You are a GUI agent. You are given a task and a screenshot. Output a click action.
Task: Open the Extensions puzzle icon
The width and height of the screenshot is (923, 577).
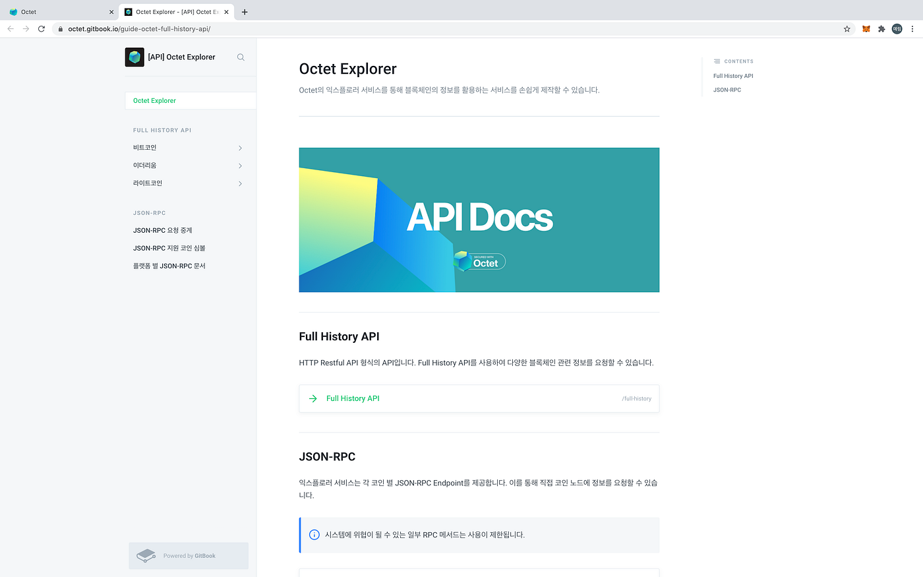point(881,29)
